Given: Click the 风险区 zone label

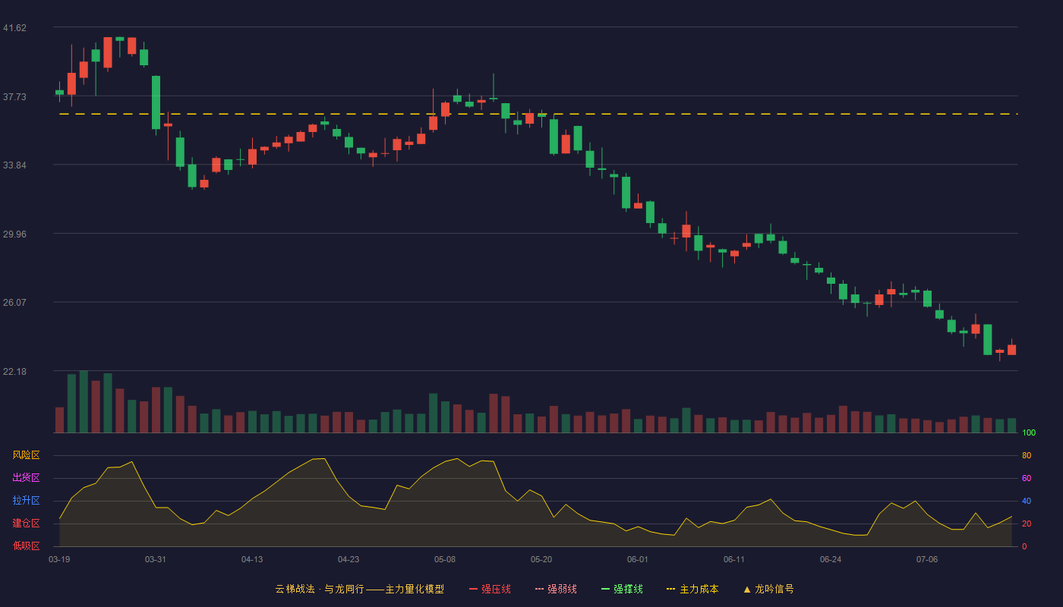Looking at the screenshot, I should [x=27, y=455].
